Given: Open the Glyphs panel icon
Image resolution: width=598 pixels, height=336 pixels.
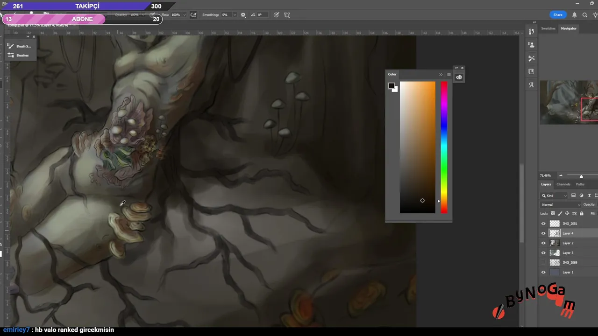Looking at the screenshot, I should point(531,85).
